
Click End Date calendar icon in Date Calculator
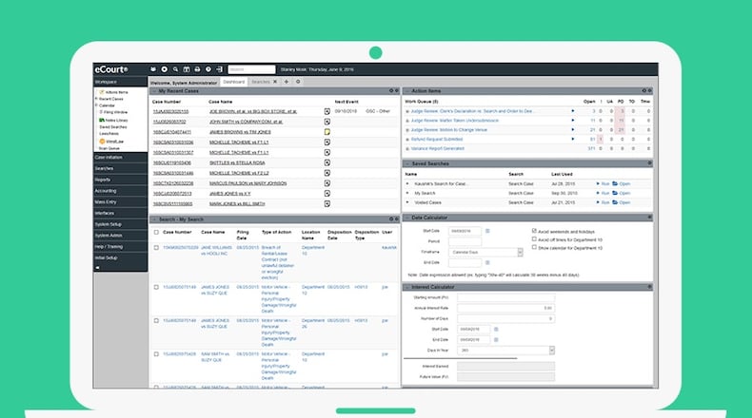pos(487,262)
